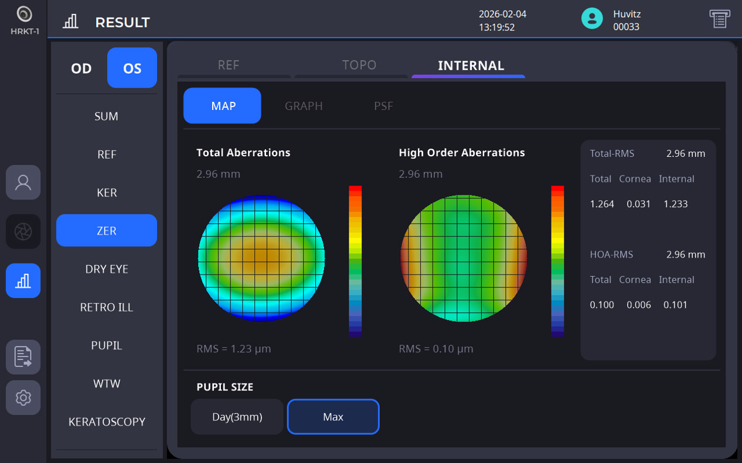Open the PUPIL section
The width and height of the screenshot is (742, 463).
107,345
